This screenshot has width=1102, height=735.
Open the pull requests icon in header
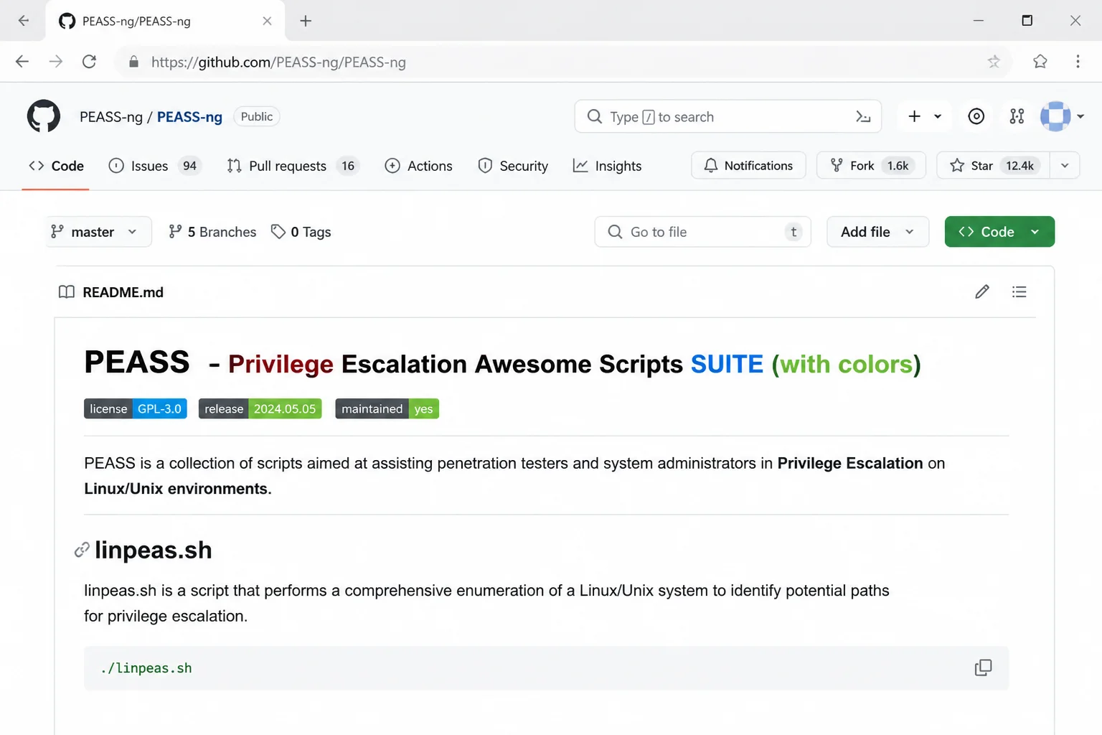pos(1017,116)
